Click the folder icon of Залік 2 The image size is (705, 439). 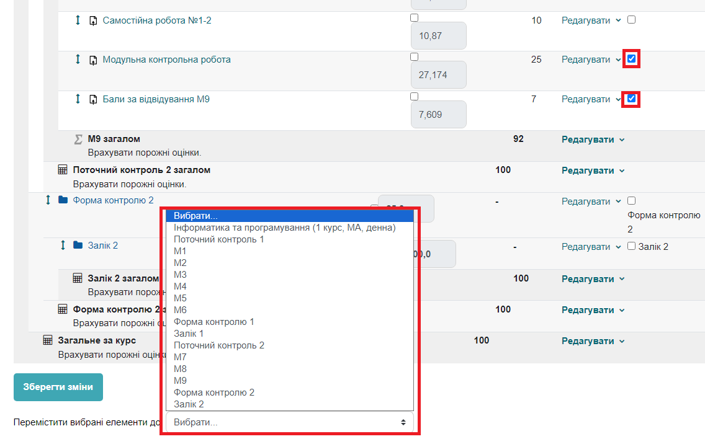click(x=78, y=246)
